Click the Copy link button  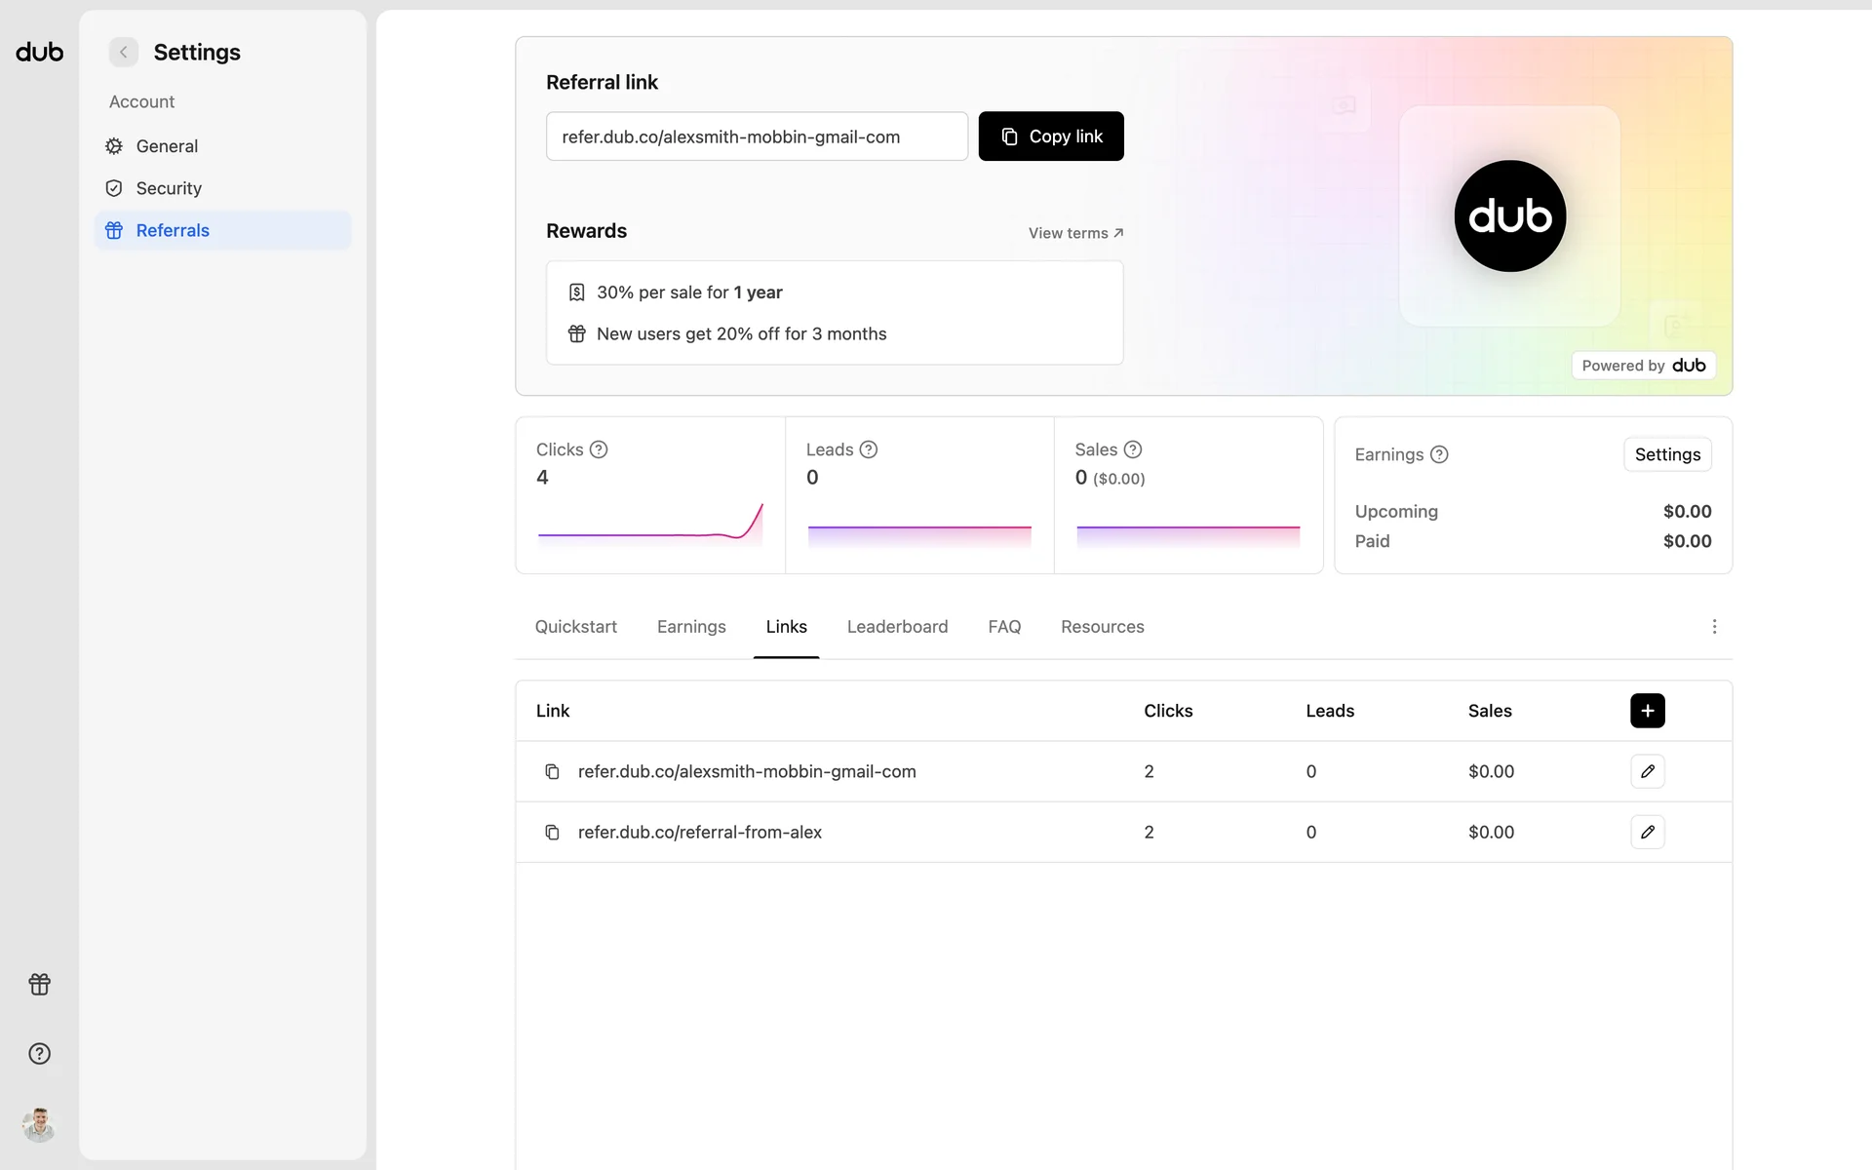pos(1050,136)
